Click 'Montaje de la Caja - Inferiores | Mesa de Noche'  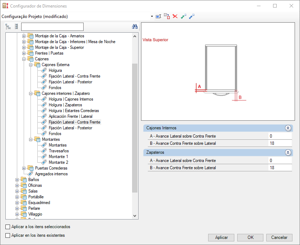pyautogui.click(x=75, y=42)
